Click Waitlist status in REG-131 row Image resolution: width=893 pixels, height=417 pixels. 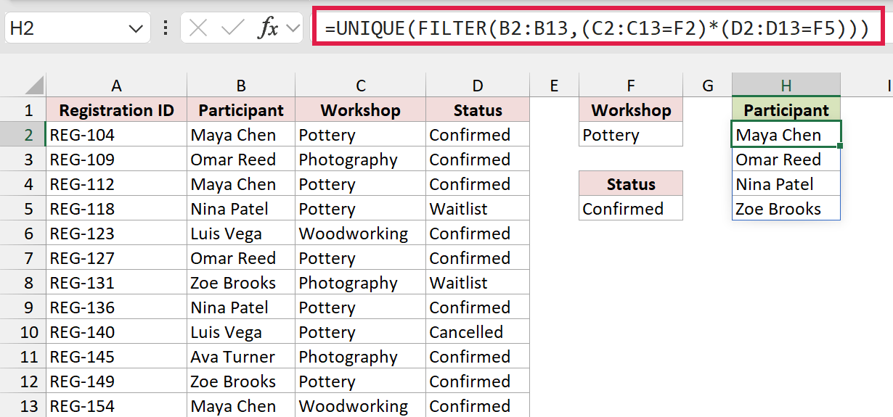pos(478,283)
